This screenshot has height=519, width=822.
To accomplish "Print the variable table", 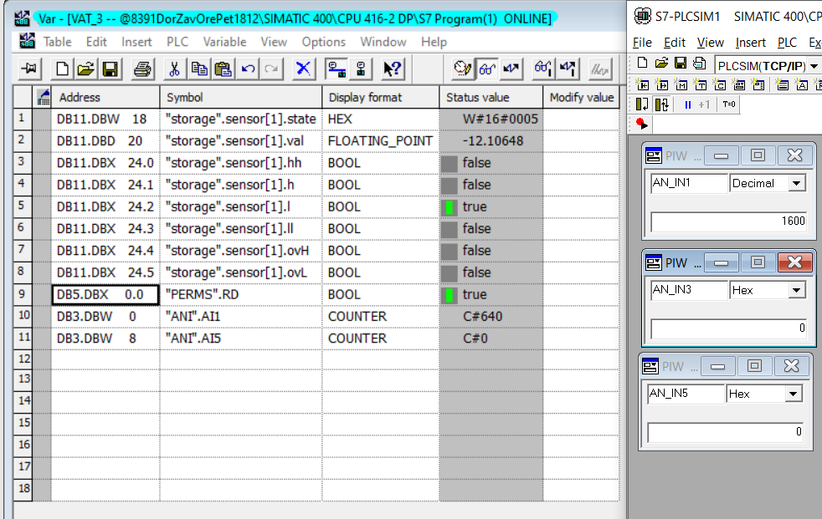I will (x=142, y=69).
